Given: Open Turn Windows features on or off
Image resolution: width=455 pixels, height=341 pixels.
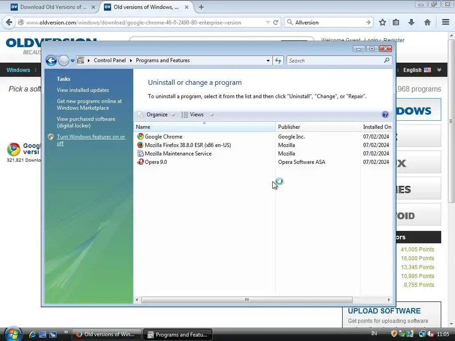Looking at the screenshot, I should pos(91,140).
